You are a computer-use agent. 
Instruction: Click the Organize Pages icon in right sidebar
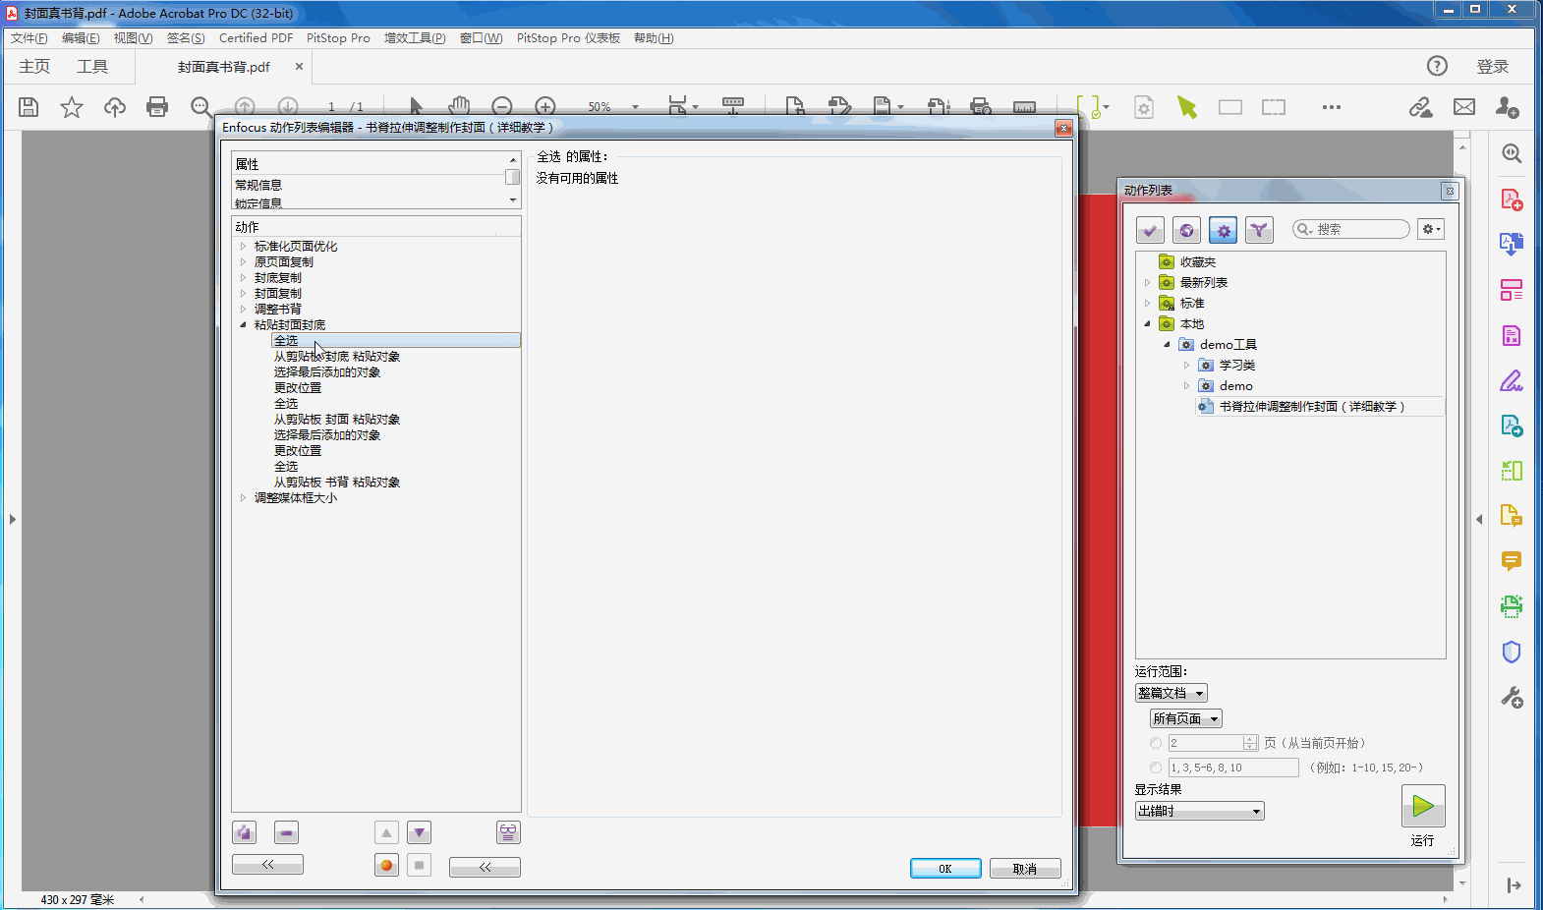(1512, 290)
